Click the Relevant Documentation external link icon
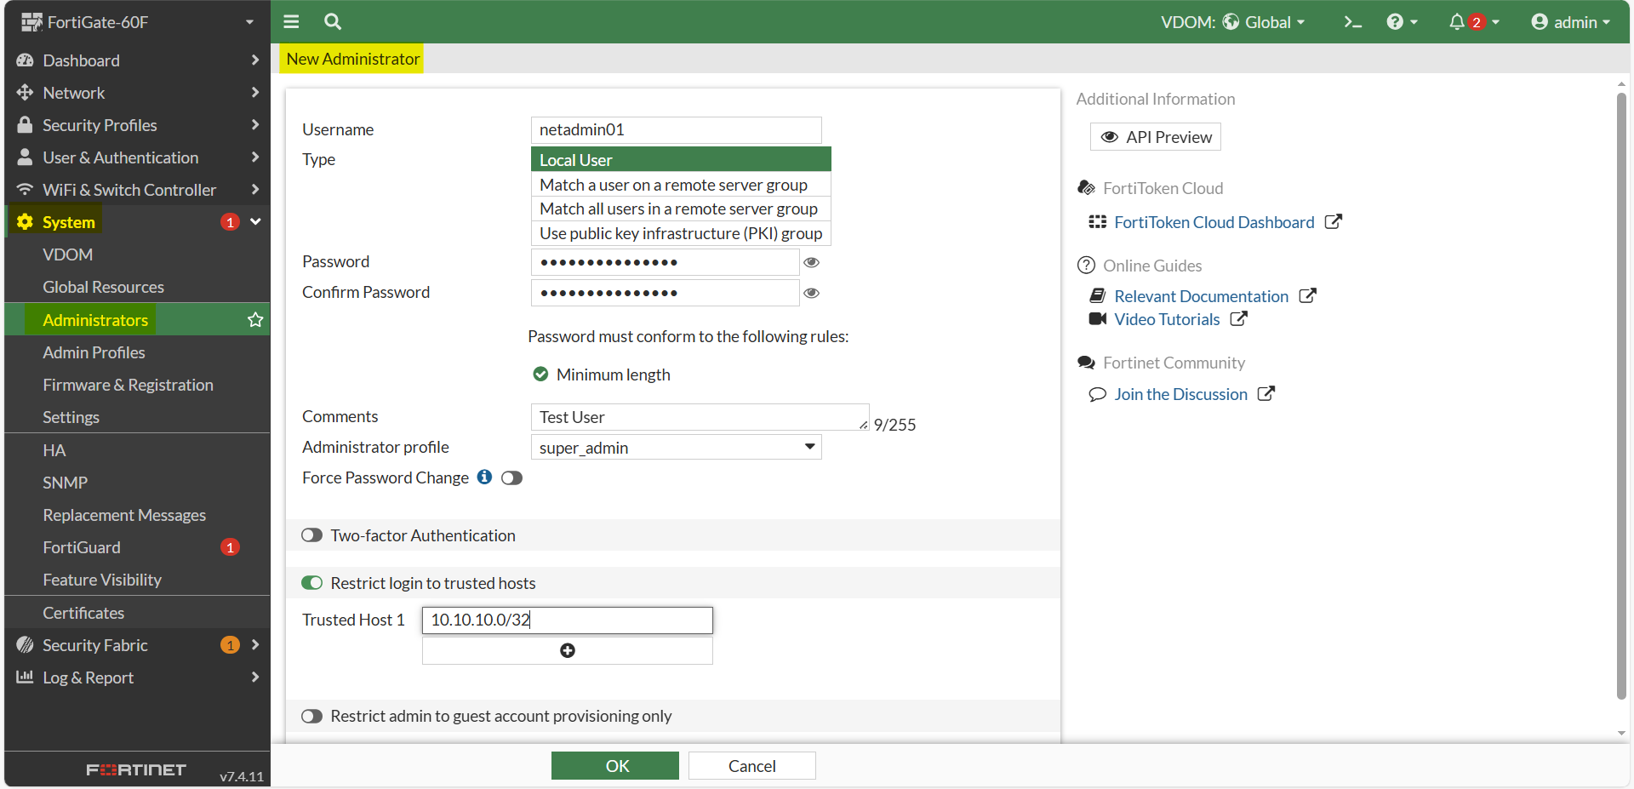Image resolution: width=1634 pixels, height=789 pixels. (x=1307, y=296)
